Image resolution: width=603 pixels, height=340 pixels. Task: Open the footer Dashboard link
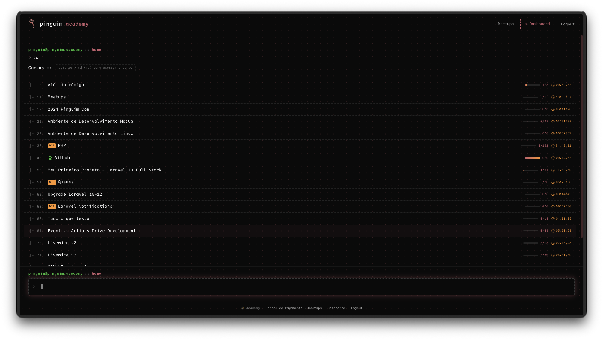336,308
